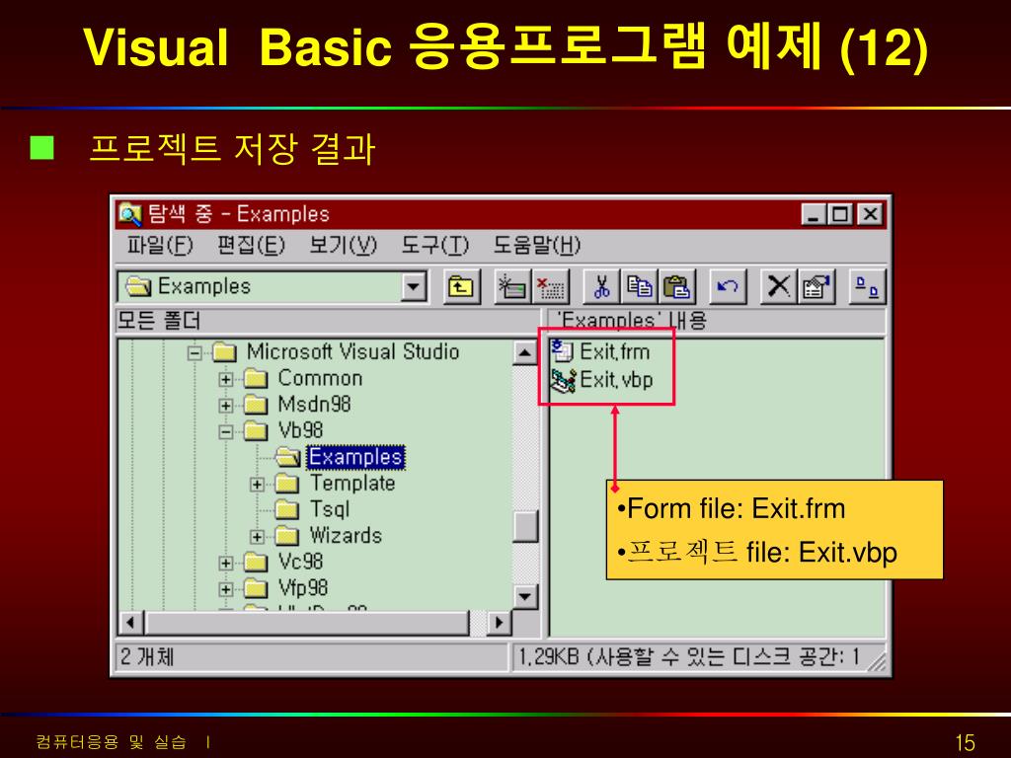This screenshot has height=758, width=1011.
Task: Minimize the Examples explorer window
Action: 814,214
